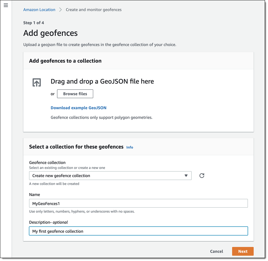Focus the Name field containing MyGeoFences1
Screen dimensions: 268x261
138,203
